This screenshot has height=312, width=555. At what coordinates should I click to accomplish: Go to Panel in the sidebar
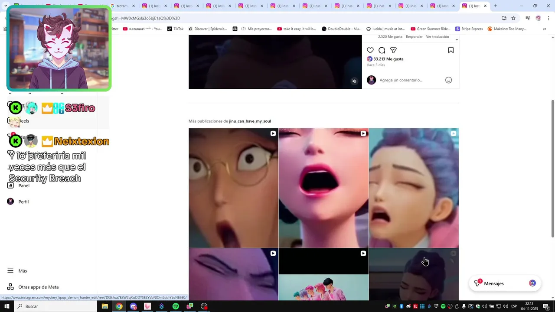(x=18, y=185)
